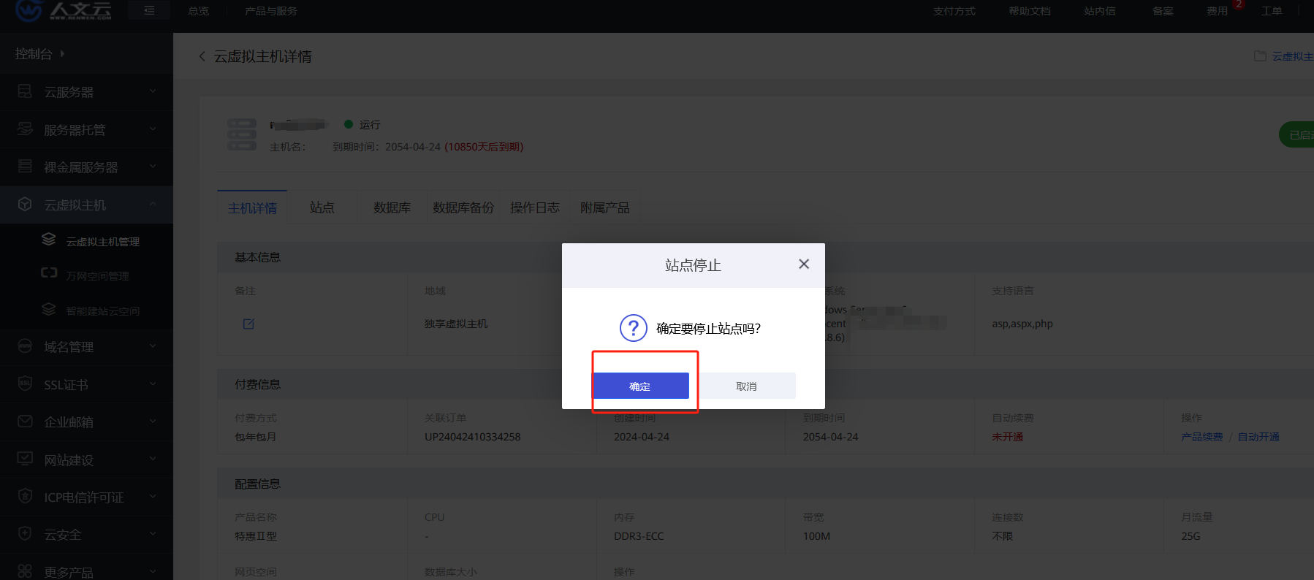Click the 云虚拟主机 cube icon
The height and width of the screenshot is (580, 1314).
tap(25, 204)
